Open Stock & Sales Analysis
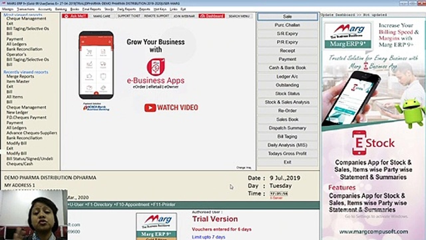 tap(288, 102)
